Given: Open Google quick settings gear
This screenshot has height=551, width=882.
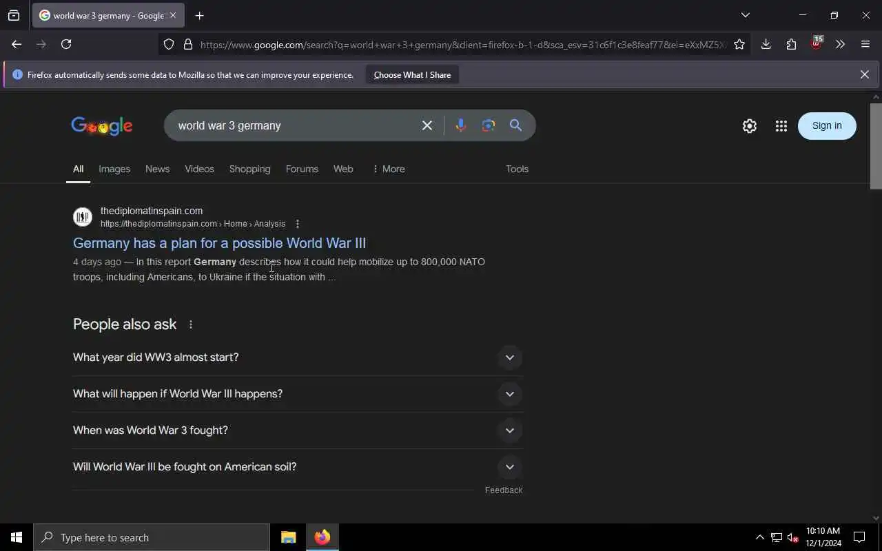Looking at the screenshot, I should 750,126.
